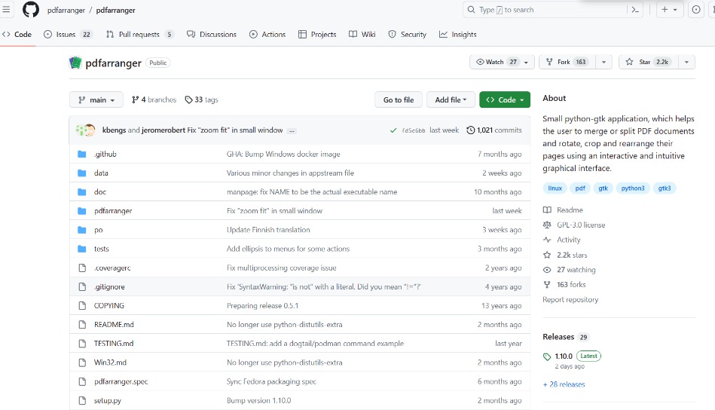Click file icon for setup.py
This screenshot has width=715, height=410.
(82, 400)
